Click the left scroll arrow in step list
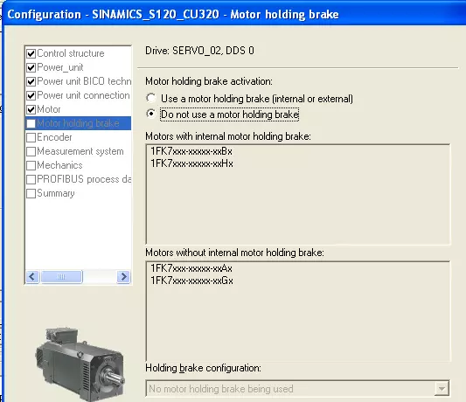The height and width of the screenshot is (402, 466). 32,277
